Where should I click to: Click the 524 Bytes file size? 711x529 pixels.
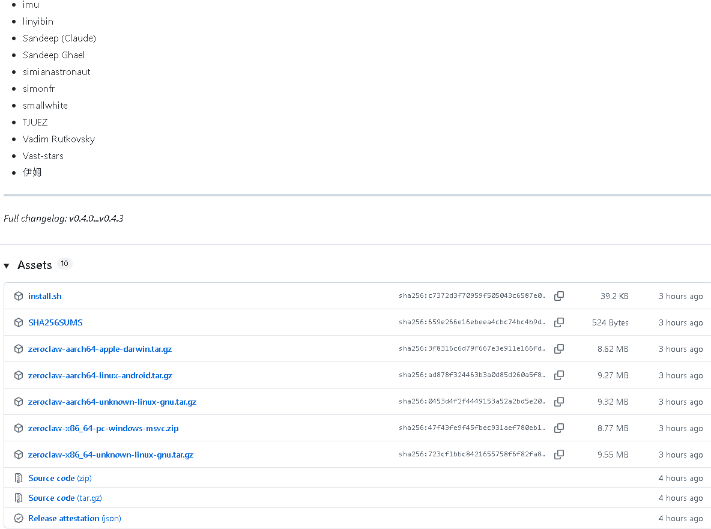tap(610, 322)
